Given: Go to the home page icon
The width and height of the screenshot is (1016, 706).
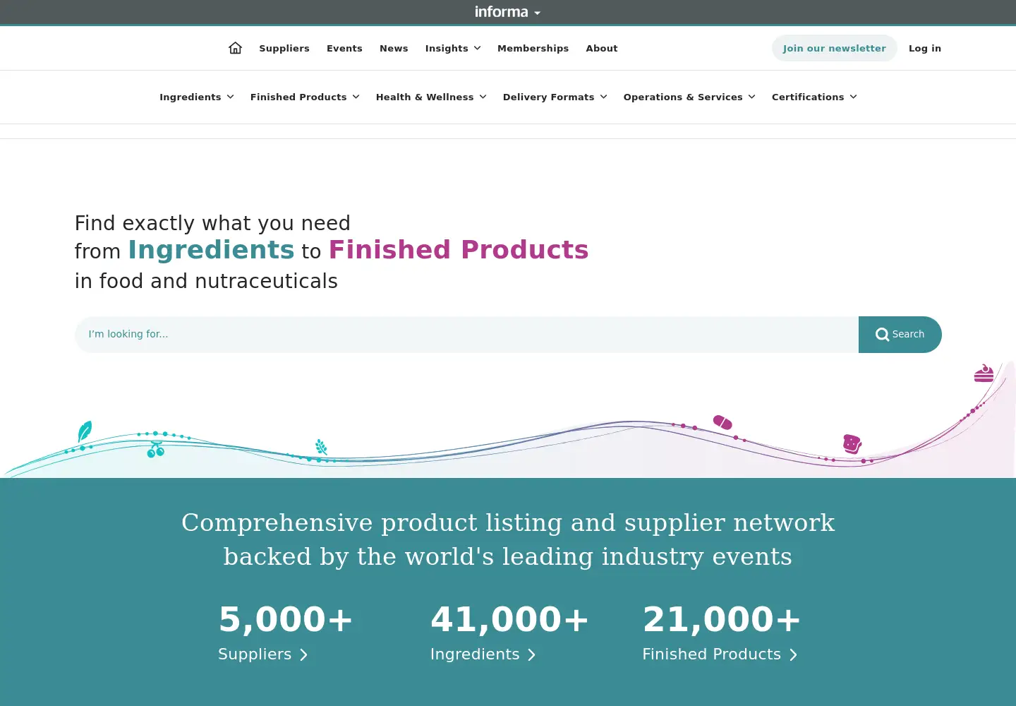Looking at the screenshot, I should 235,48.
